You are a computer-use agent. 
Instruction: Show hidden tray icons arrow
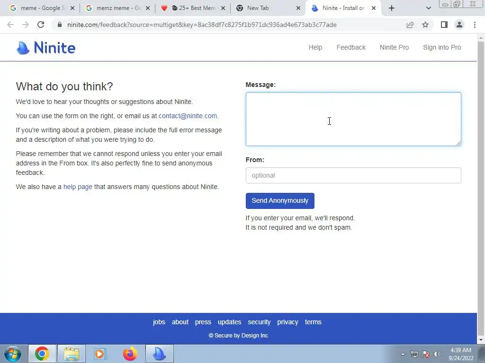(x=403, y=354)
